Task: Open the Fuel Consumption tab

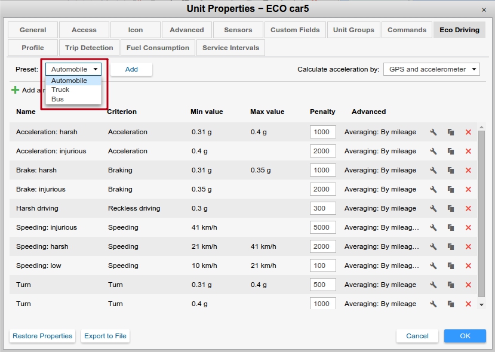Action: point(158,48)
